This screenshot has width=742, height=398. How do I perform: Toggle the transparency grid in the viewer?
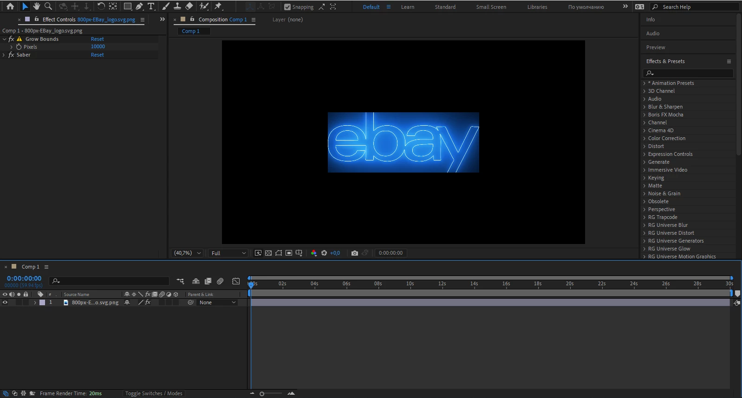point(268,253)
